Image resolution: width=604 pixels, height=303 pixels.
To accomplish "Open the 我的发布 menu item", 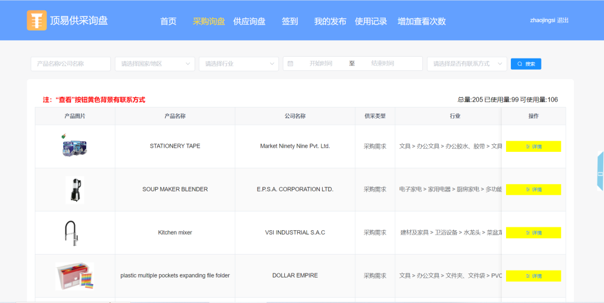I will (x=330, y=21).
